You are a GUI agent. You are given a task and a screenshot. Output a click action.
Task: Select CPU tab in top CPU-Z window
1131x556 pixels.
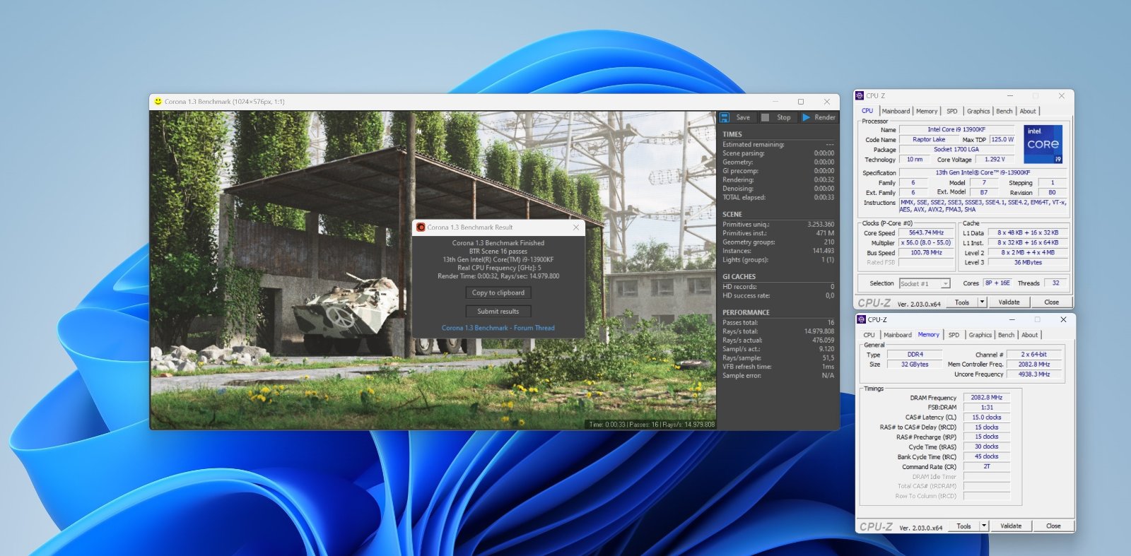click(867, 111)
